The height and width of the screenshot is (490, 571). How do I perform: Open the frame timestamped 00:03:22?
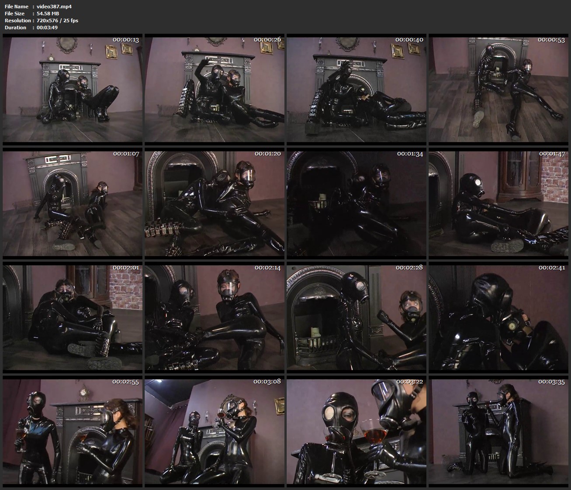click(x=356, y=431)
